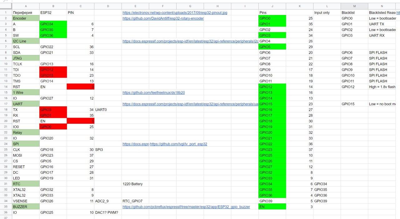Select column A header
The height and width of the screenshot is (219, 400).
[x=26, y=6]
